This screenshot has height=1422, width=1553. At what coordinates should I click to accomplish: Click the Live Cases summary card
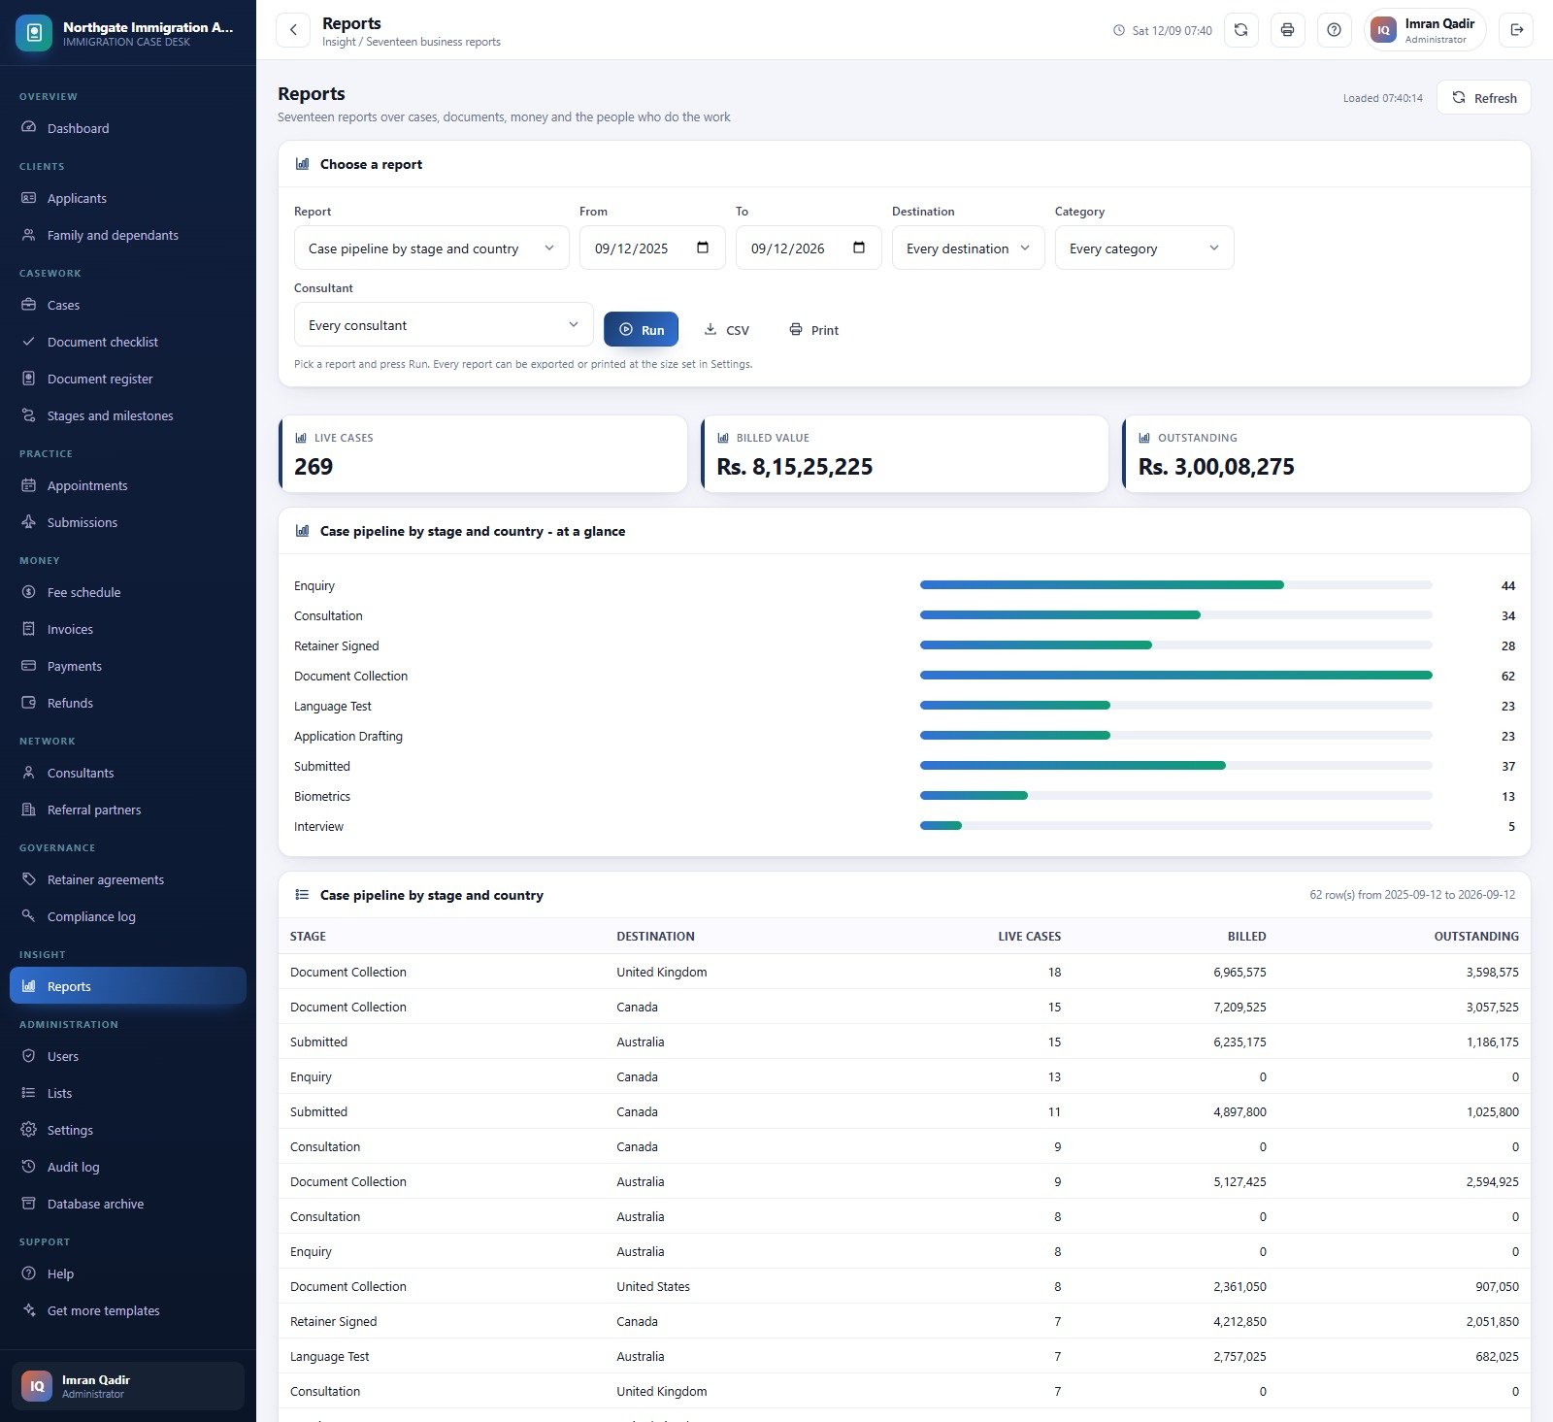click(482, 453)
